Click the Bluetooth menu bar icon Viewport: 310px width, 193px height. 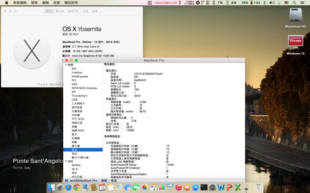tap(264, 3)
